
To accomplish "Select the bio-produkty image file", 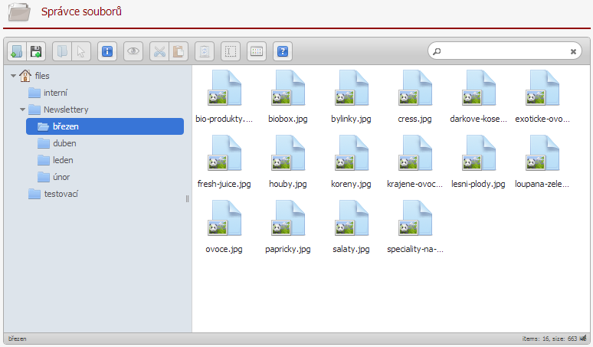I will [x=224, y=97].
